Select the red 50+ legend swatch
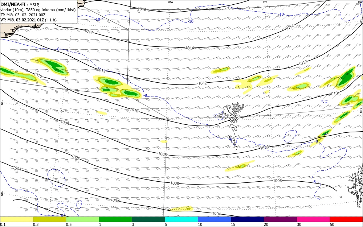363x227 pixels. (x=346, y=219)
